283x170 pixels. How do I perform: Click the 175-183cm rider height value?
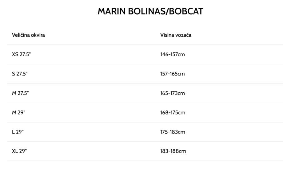173,132
